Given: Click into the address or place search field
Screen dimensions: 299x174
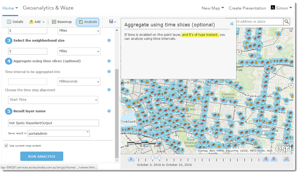Looking at the screenshot, I should [x=259, y=22].
